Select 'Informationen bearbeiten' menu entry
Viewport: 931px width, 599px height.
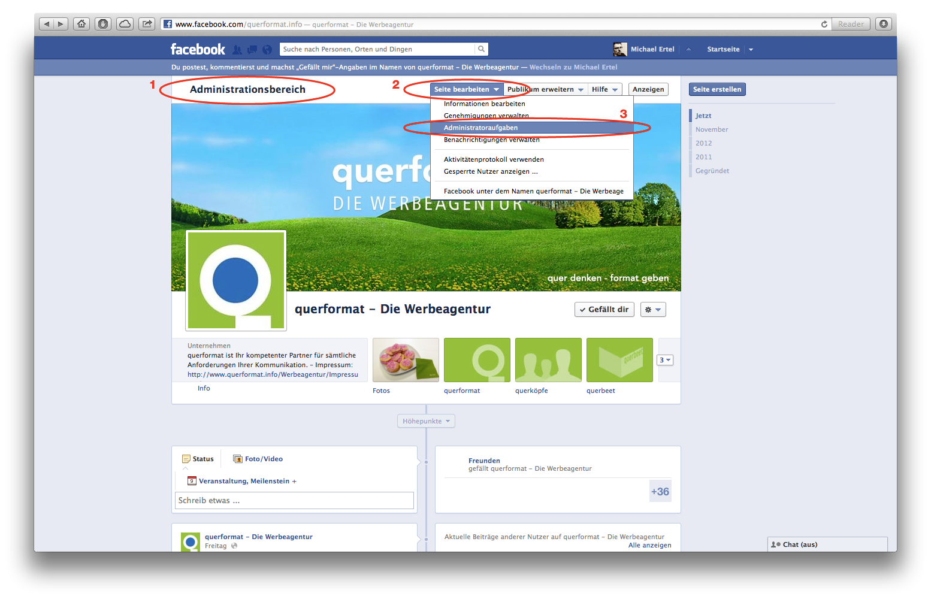coord(532,104)
